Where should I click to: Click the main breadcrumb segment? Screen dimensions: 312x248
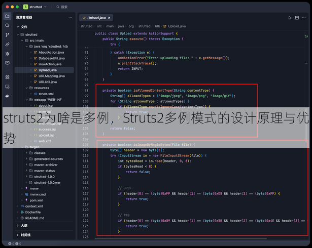(x=110, y=26)
